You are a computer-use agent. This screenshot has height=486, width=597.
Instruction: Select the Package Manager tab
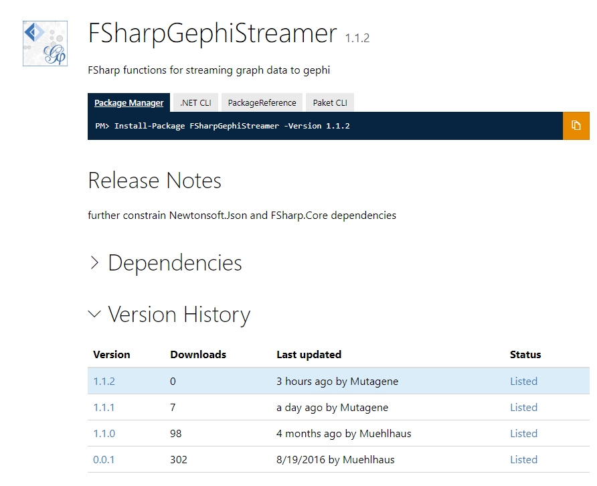129,102
